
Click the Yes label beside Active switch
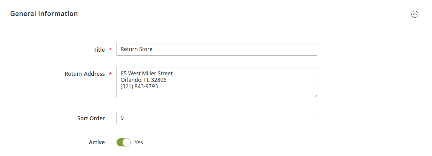139,142
